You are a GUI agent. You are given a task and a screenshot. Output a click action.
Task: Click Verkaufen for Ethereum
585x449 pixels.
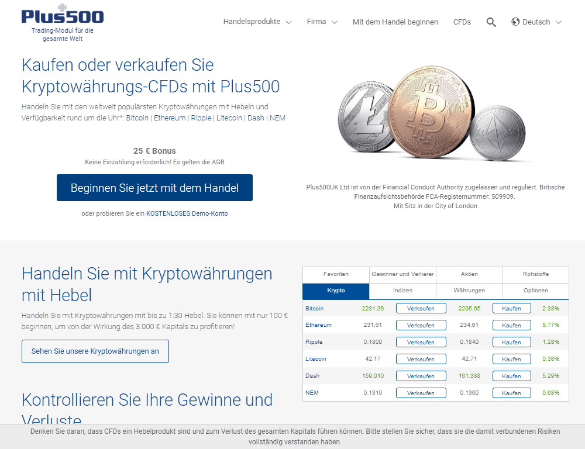tap(421, 325)
